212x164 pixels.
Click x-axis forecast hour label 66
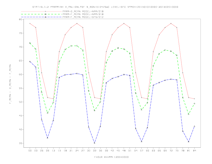(159, 151)
